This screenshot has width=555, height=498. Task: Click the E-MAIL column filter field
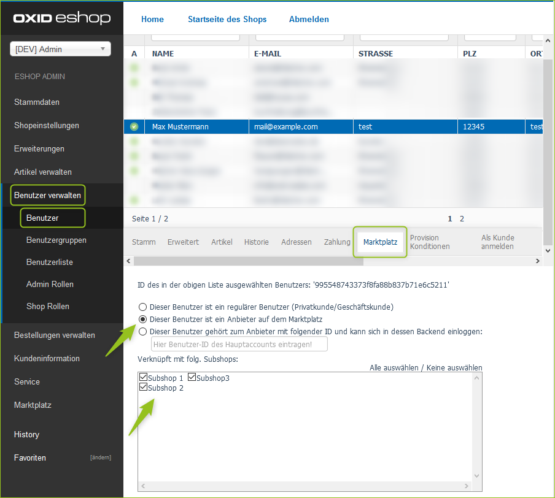coord(300,37)
